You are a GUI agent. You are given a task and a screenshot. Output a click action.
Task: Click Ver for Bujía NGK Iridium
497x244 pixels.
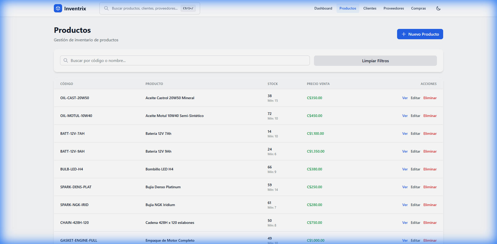pos(405,205)
